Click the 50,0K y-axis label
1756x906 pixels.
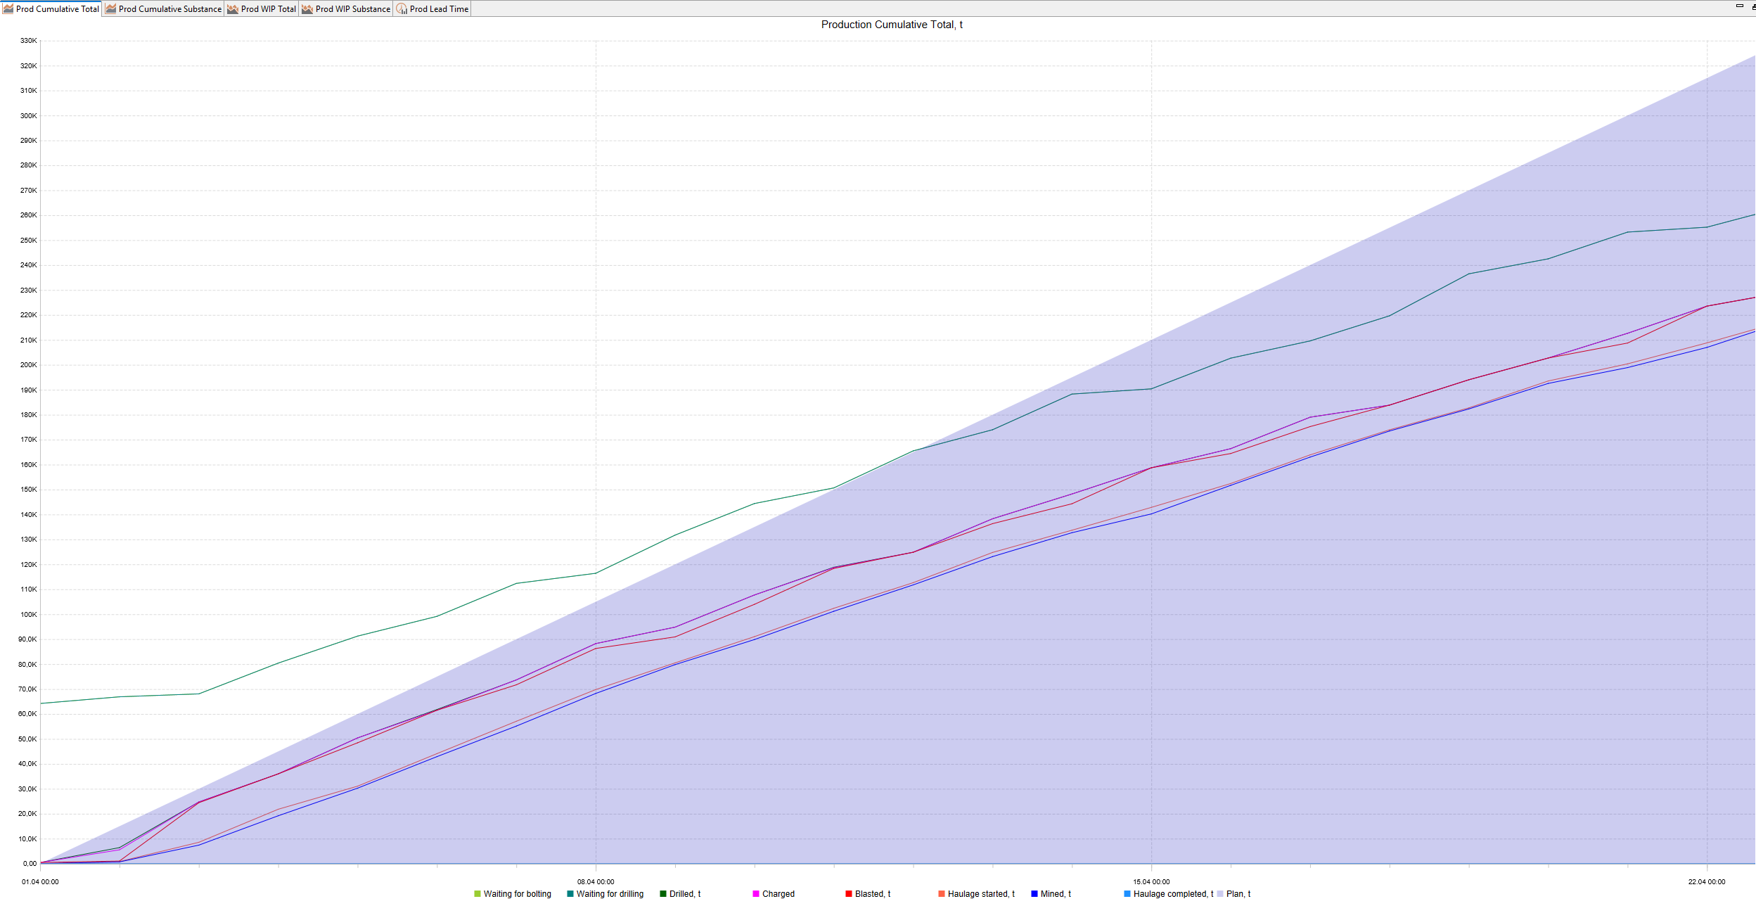coord(28,739)
